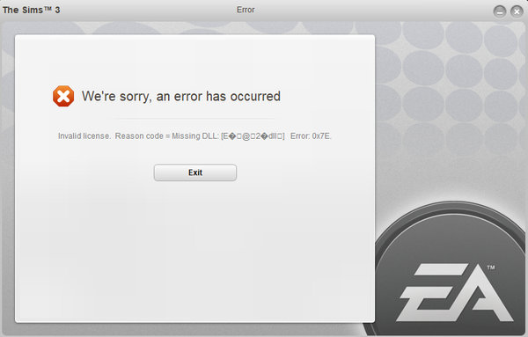Click the Exit button

pyautogui.click(x=195, y=172)
